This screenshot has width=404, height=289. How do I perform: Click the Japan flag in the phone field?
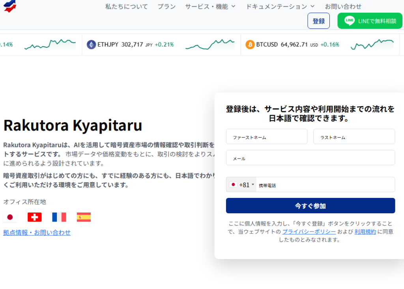pos(233,185)
